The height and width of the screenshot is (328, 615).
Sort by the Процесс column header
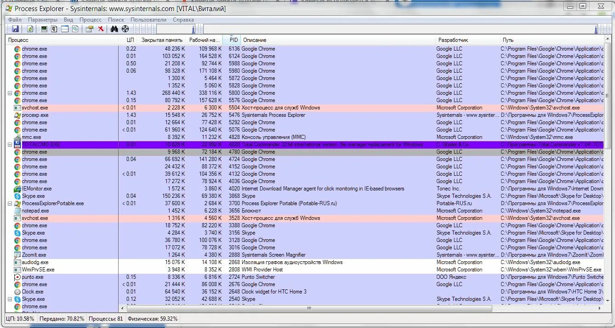coord(63,40)
